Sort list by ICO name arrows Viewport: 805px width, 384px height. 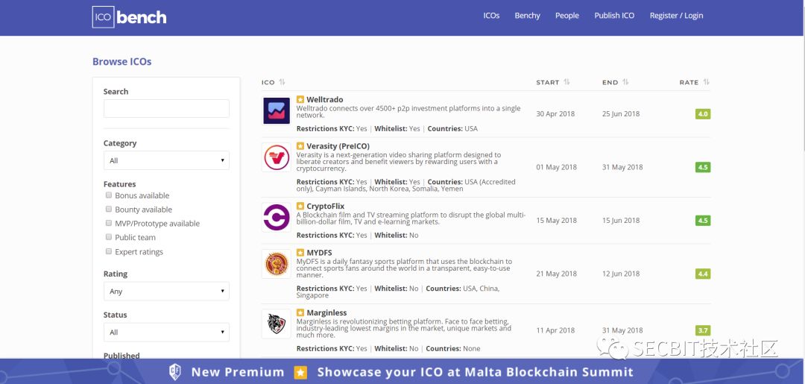click(282, 82)
